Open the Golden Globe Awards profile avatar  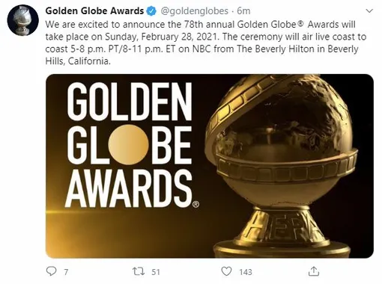pos(22,20)
